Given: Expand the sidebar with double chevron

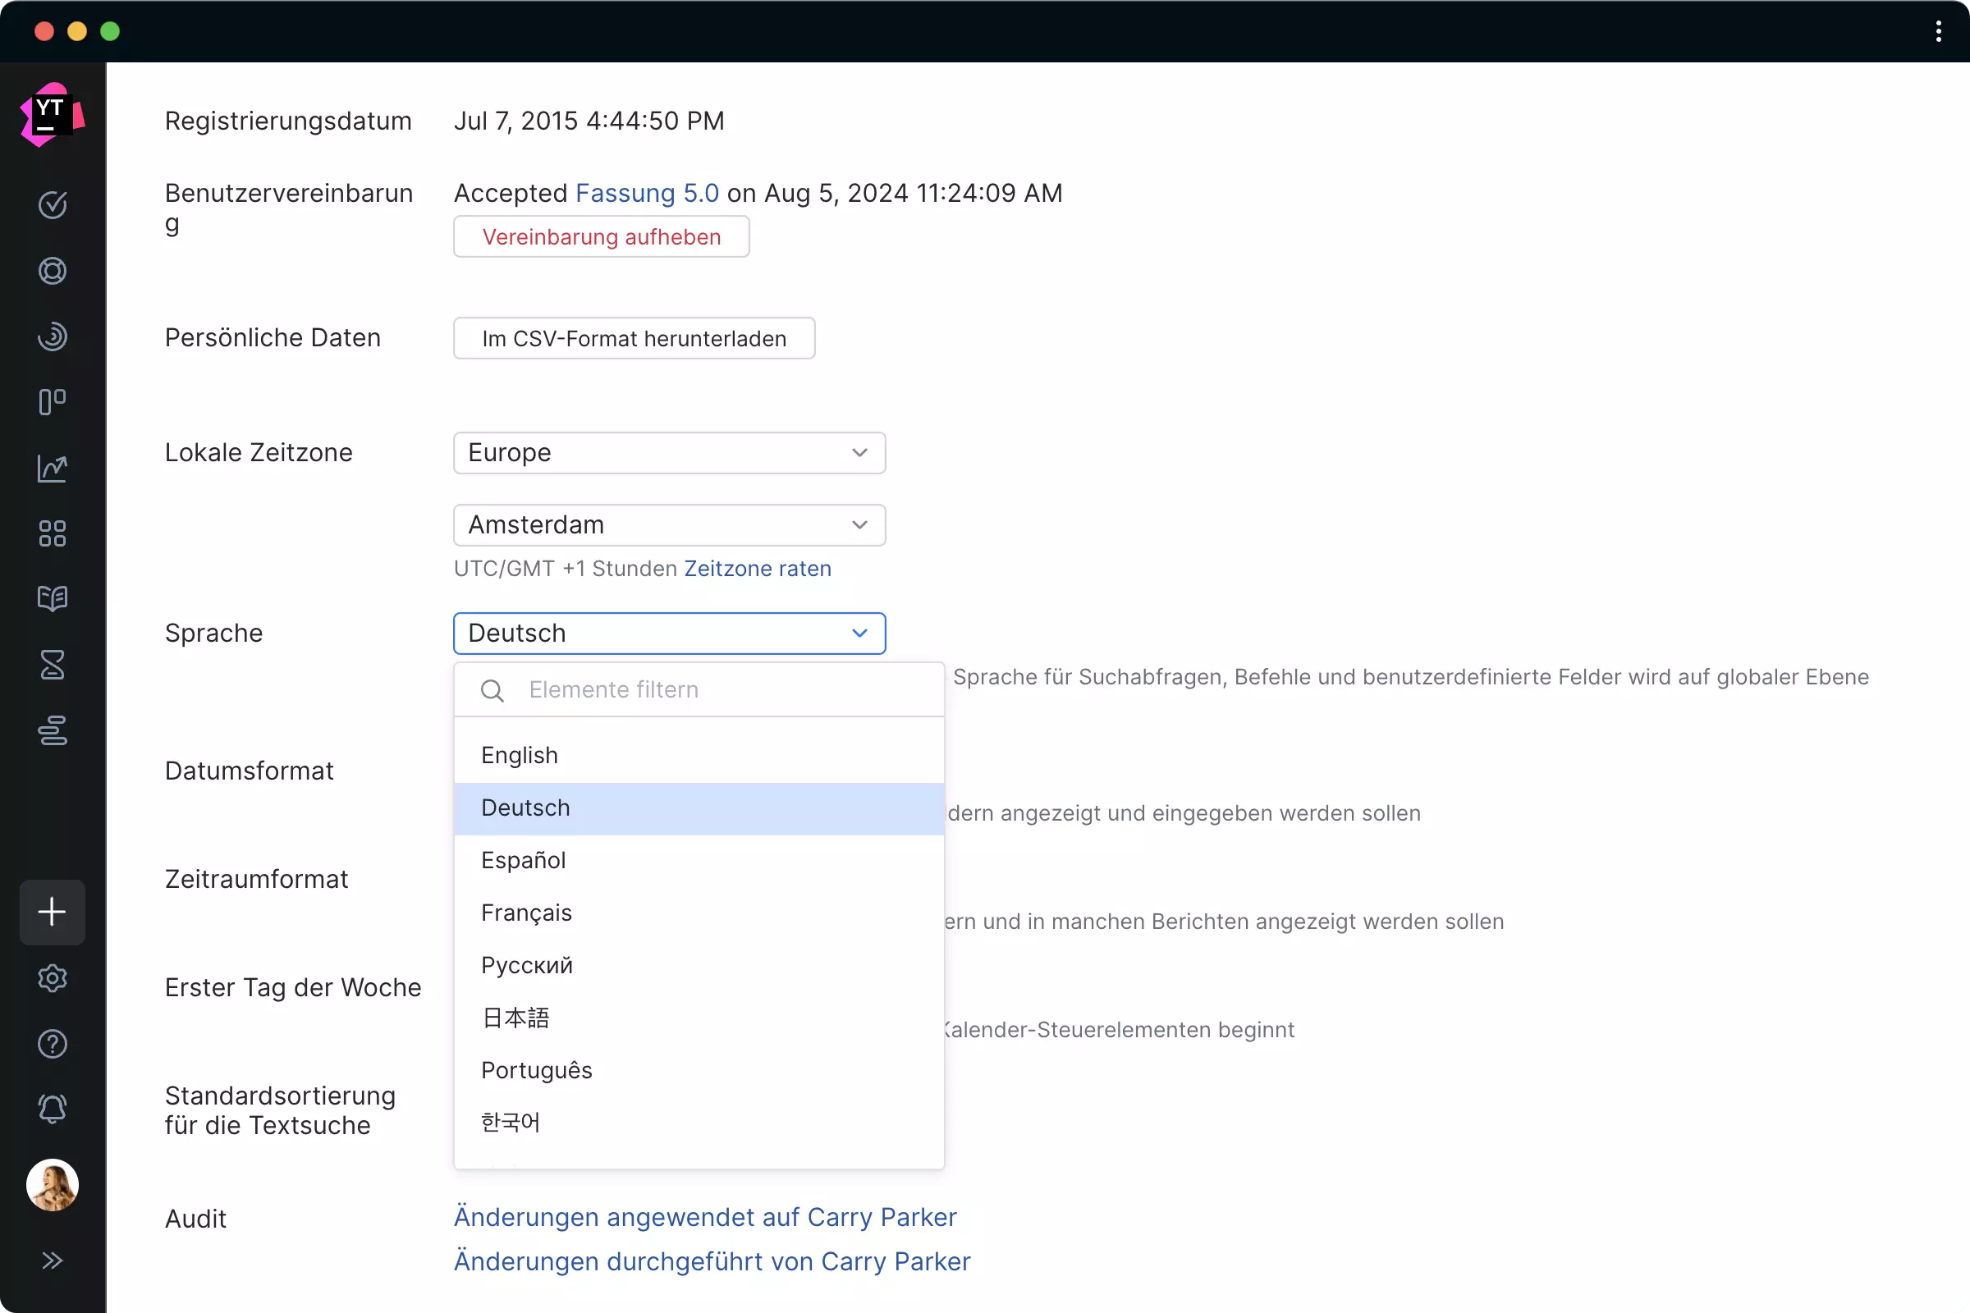Looking at the screenshot, I should point(52,1260).
